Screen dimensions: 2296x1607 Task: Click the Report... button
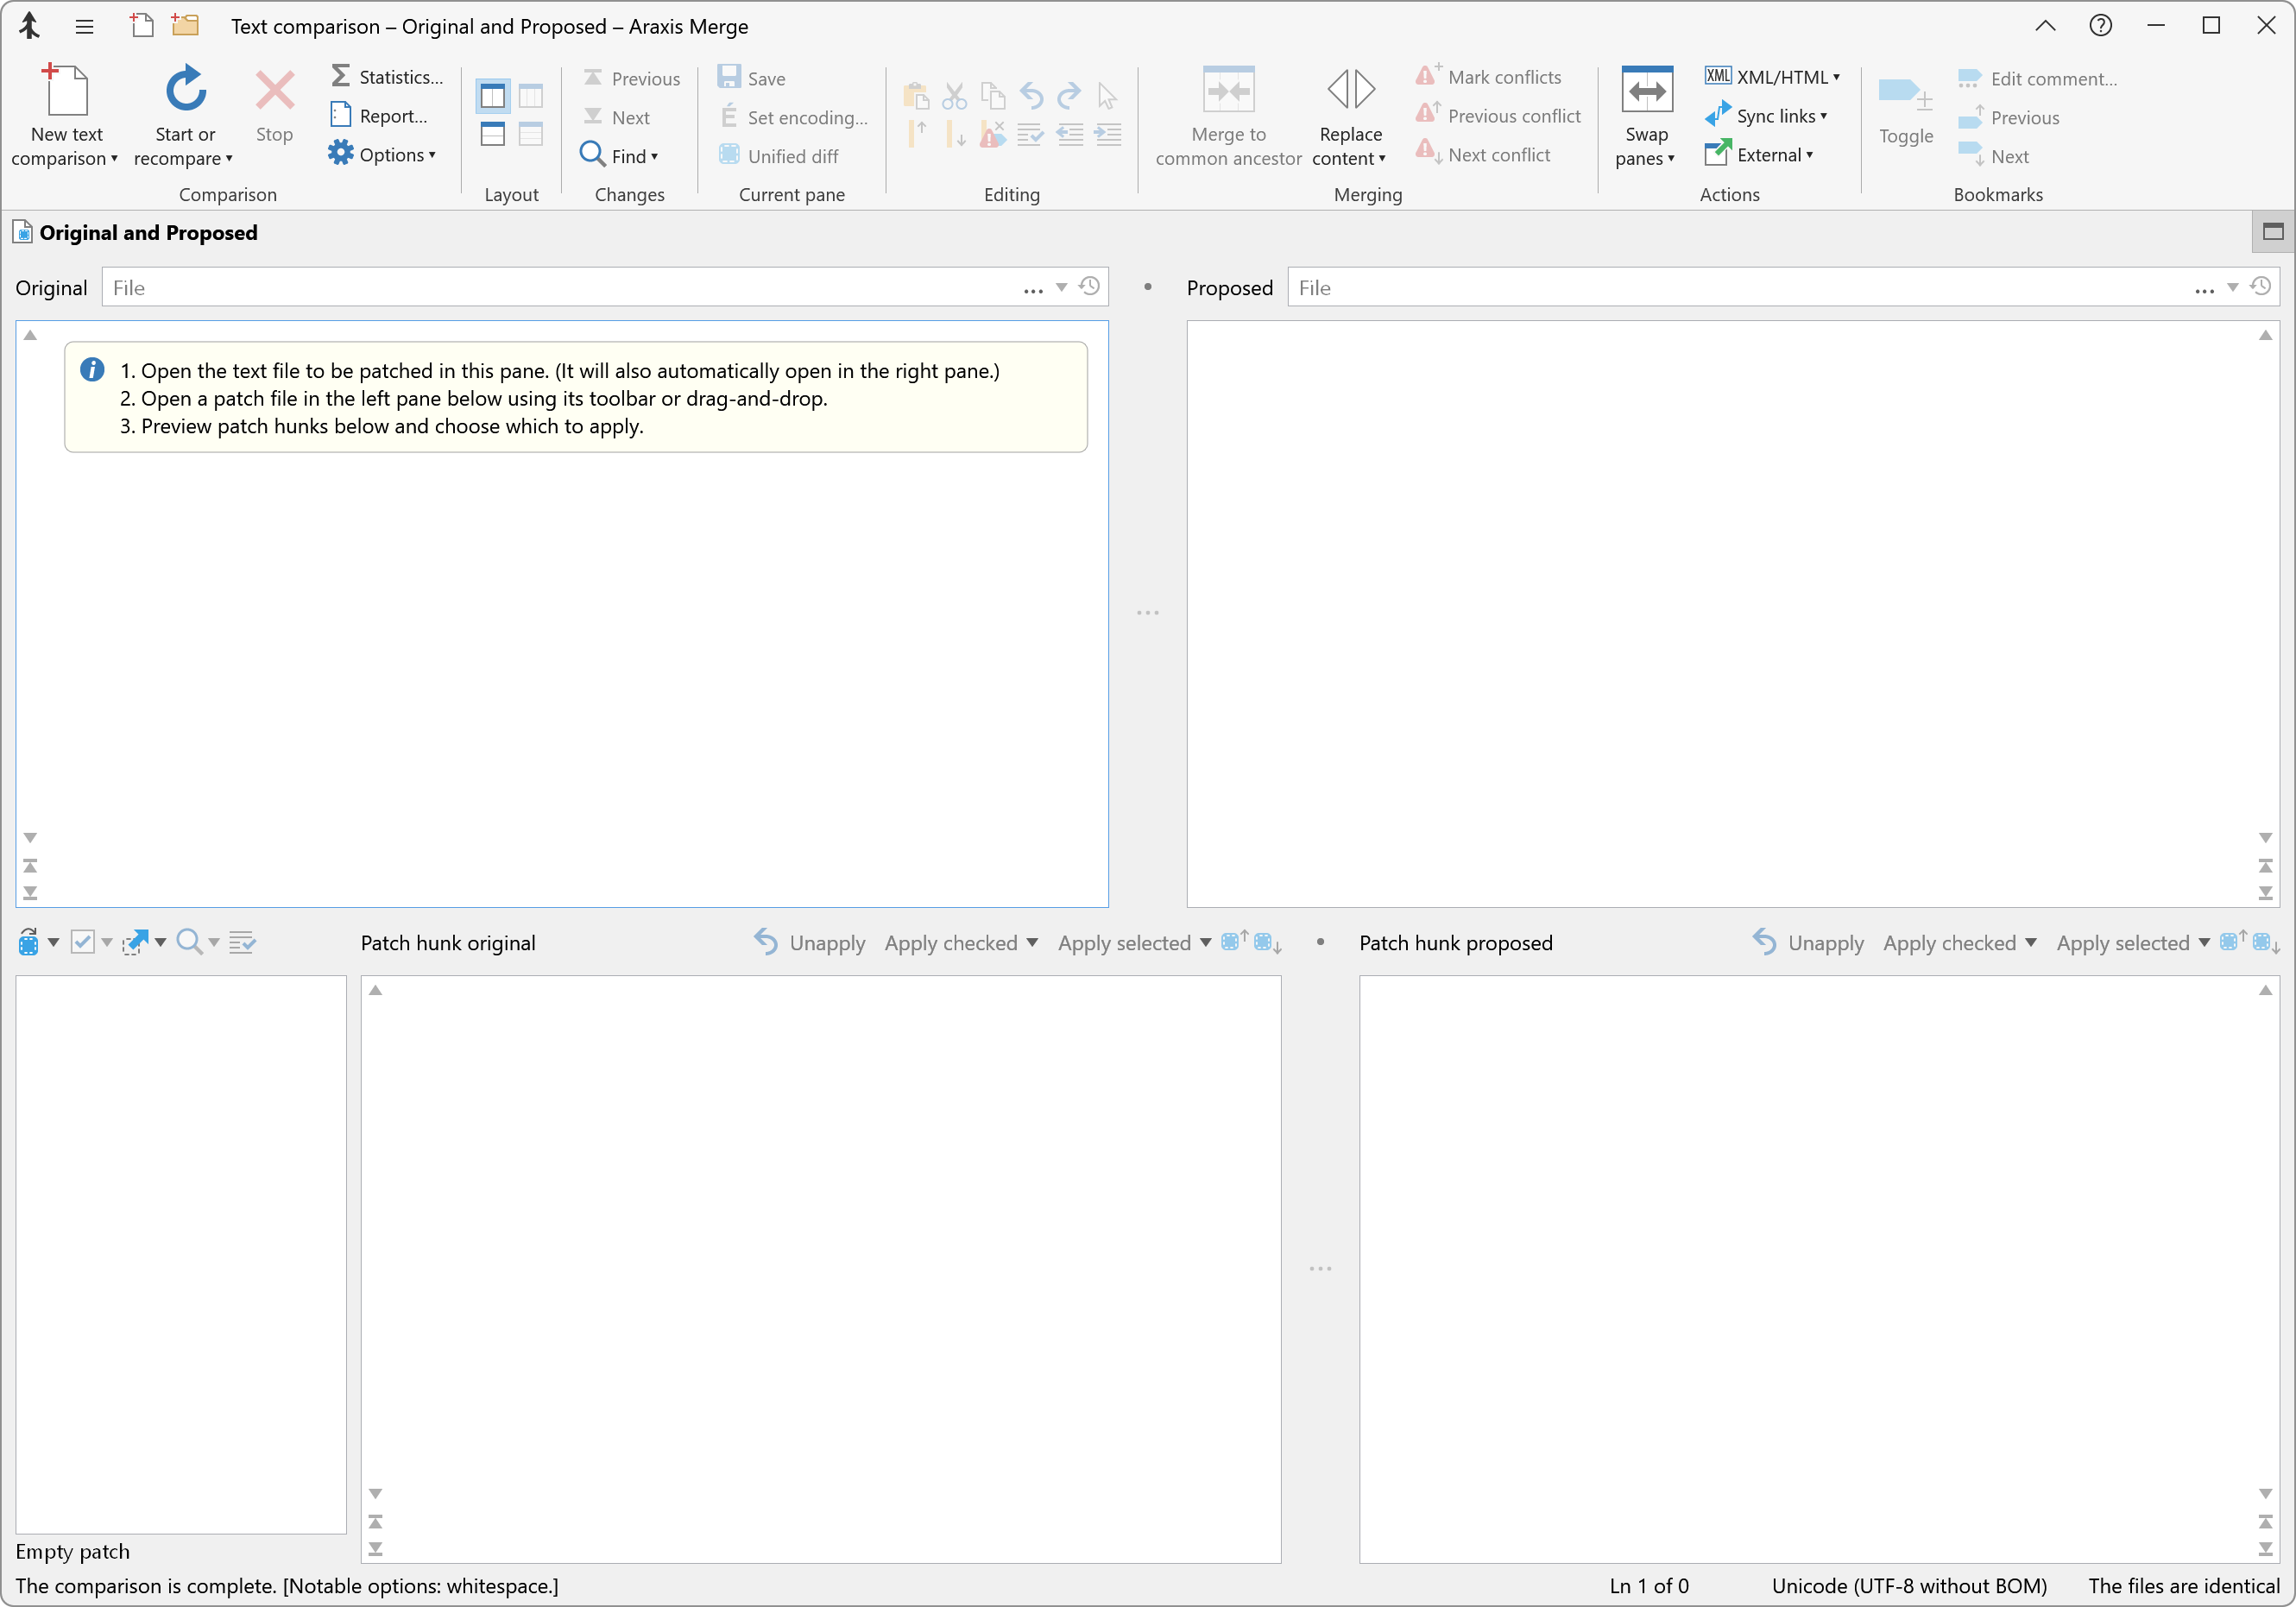pos(380,116)
